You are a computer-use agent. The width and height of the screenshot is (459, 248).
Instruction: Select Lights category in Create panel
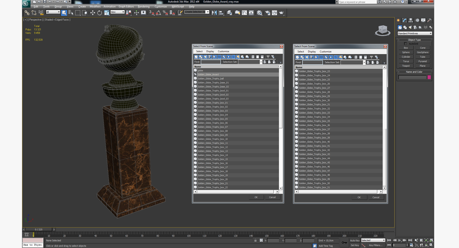[410, 27]
